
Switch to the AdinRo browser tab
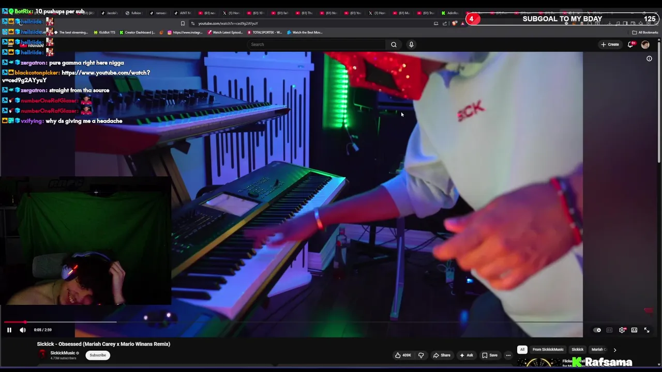coord(450,13)
